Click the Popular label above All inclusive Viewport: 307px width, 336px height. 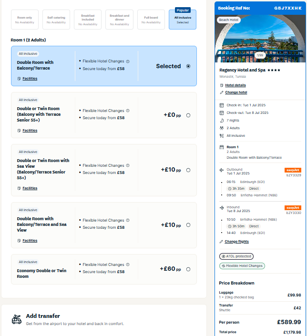pos(183,10)
